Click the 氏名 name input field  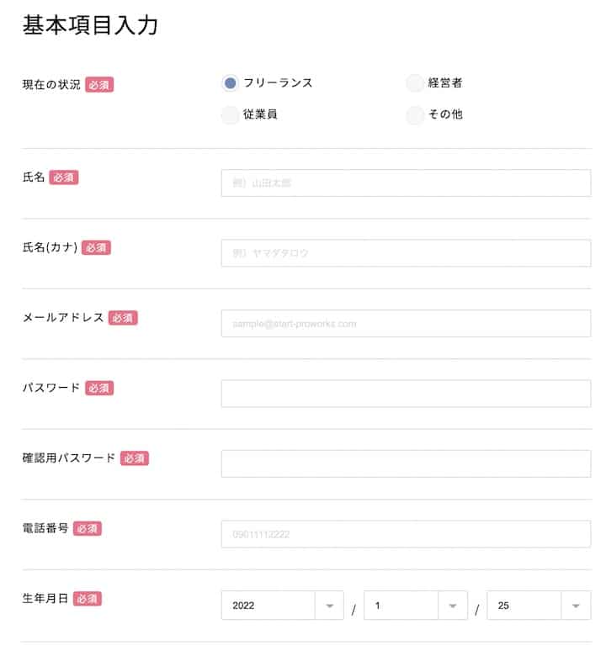pos(406,183)
